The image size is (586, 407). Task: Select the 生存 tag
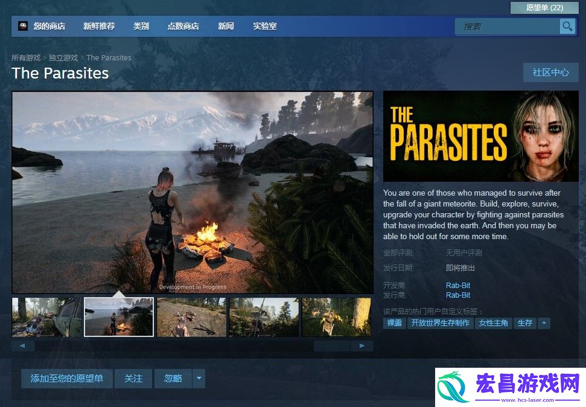[524, 323]
